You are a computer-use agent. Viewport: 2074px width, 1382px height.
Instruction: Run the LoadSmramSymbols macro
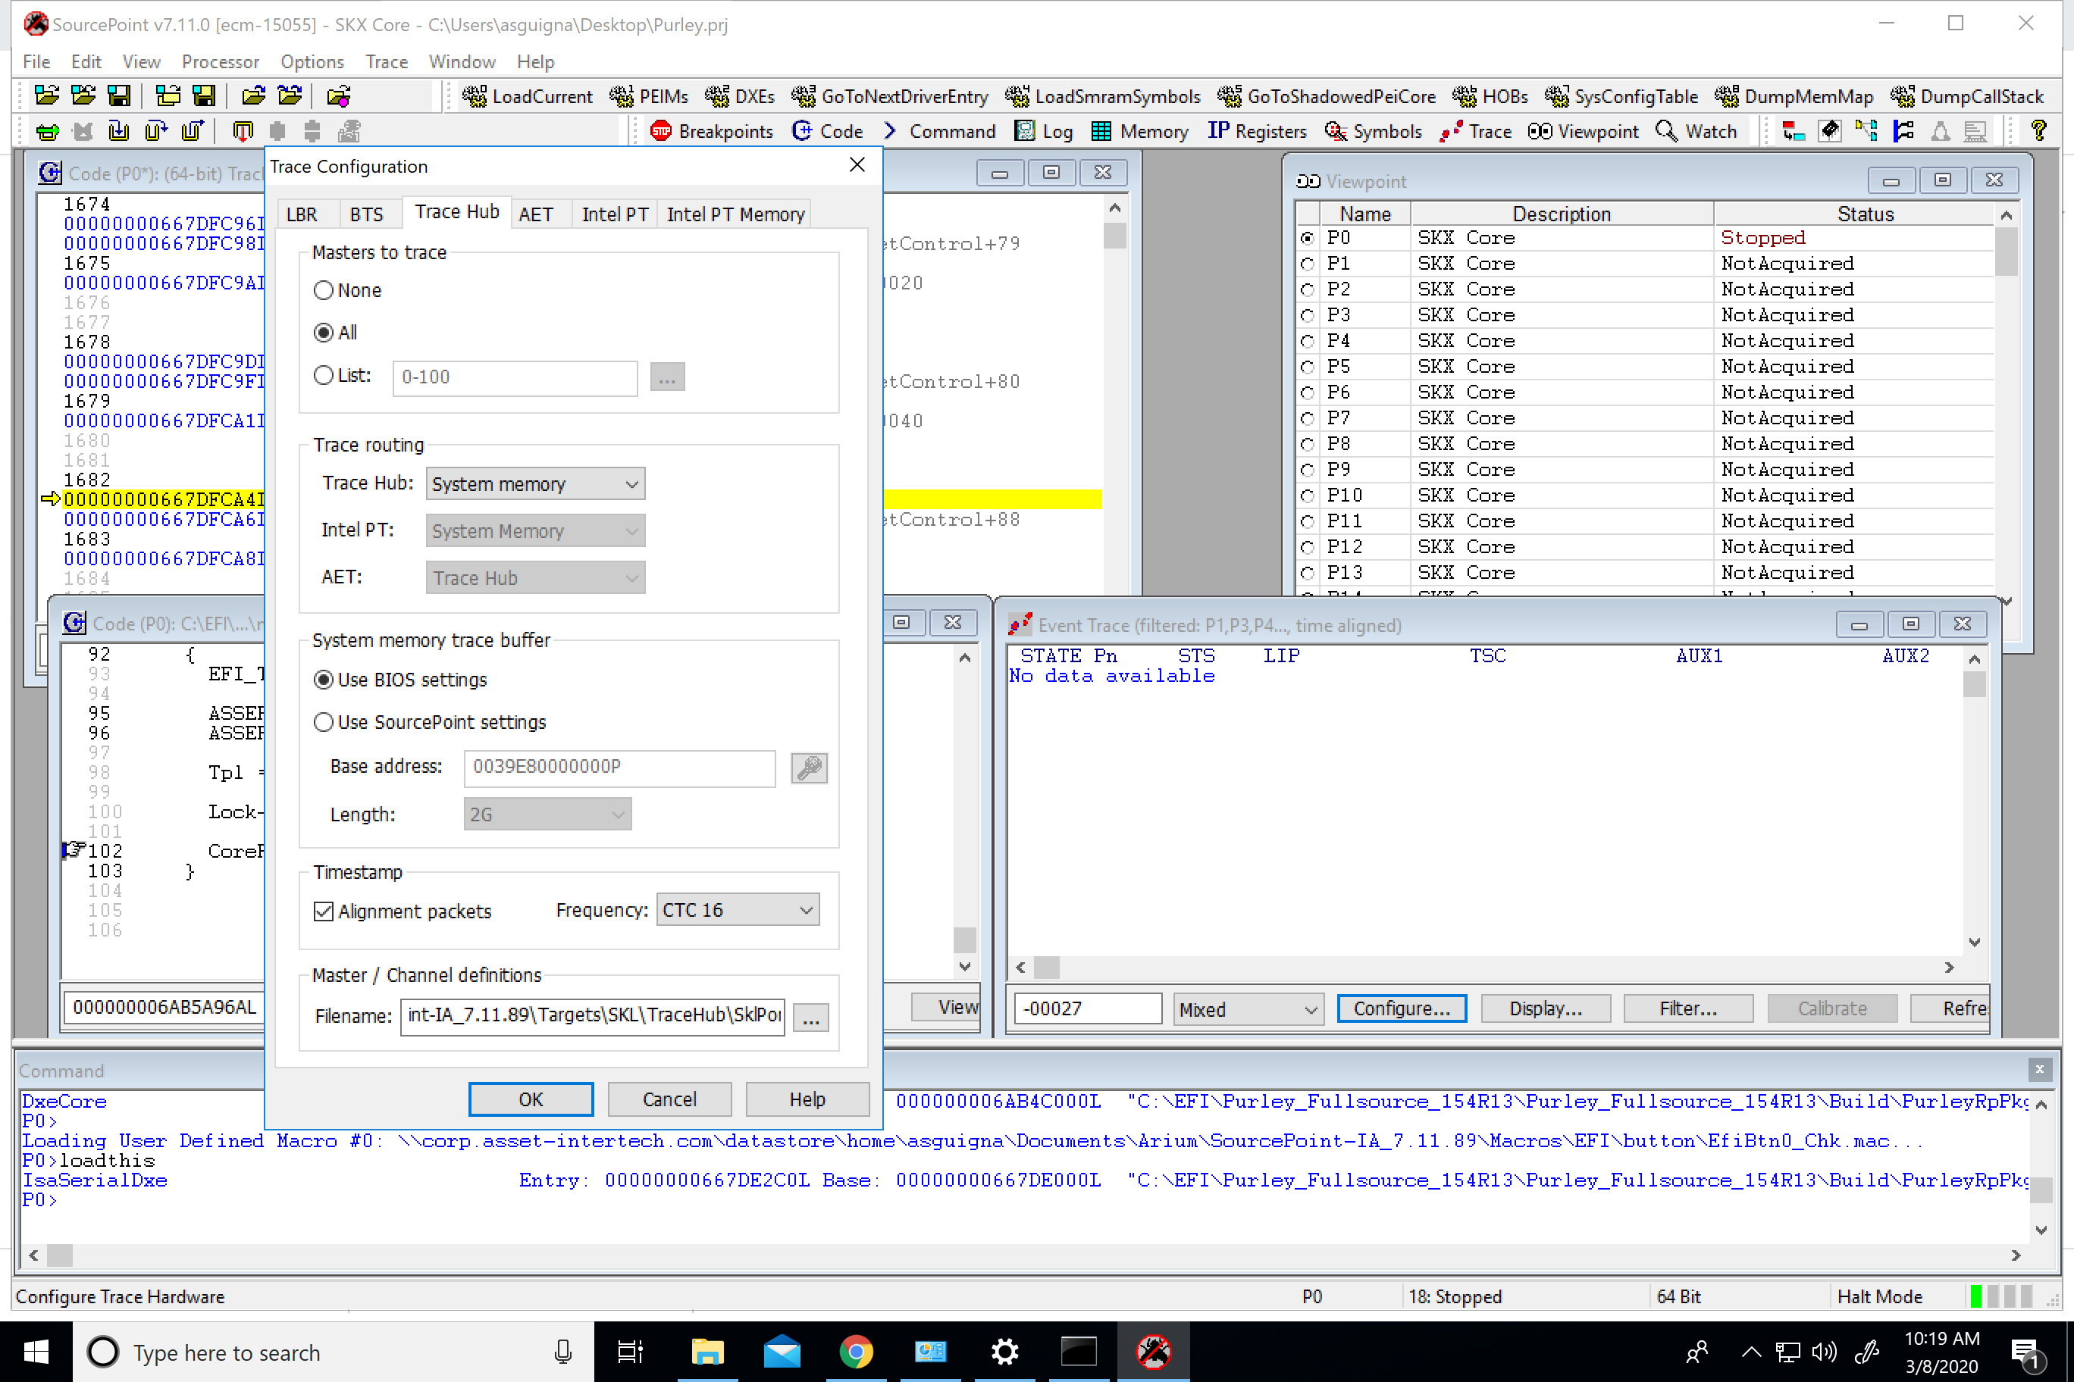(x=1103, y=96)
